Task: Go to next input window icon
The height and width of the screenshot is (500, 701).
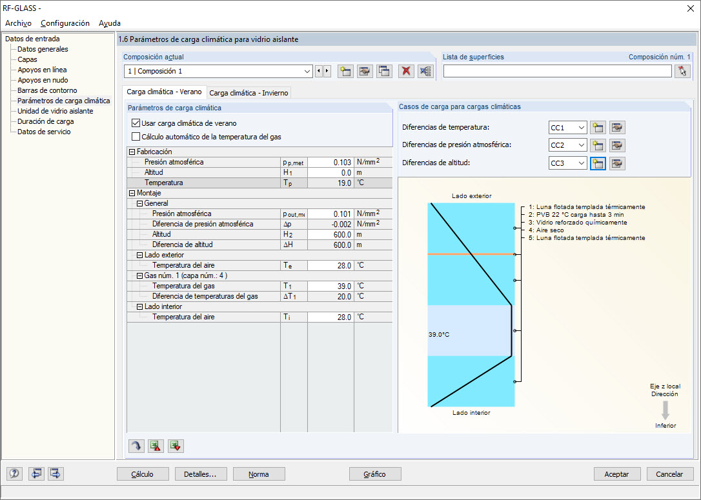Action: coord(56,474)
